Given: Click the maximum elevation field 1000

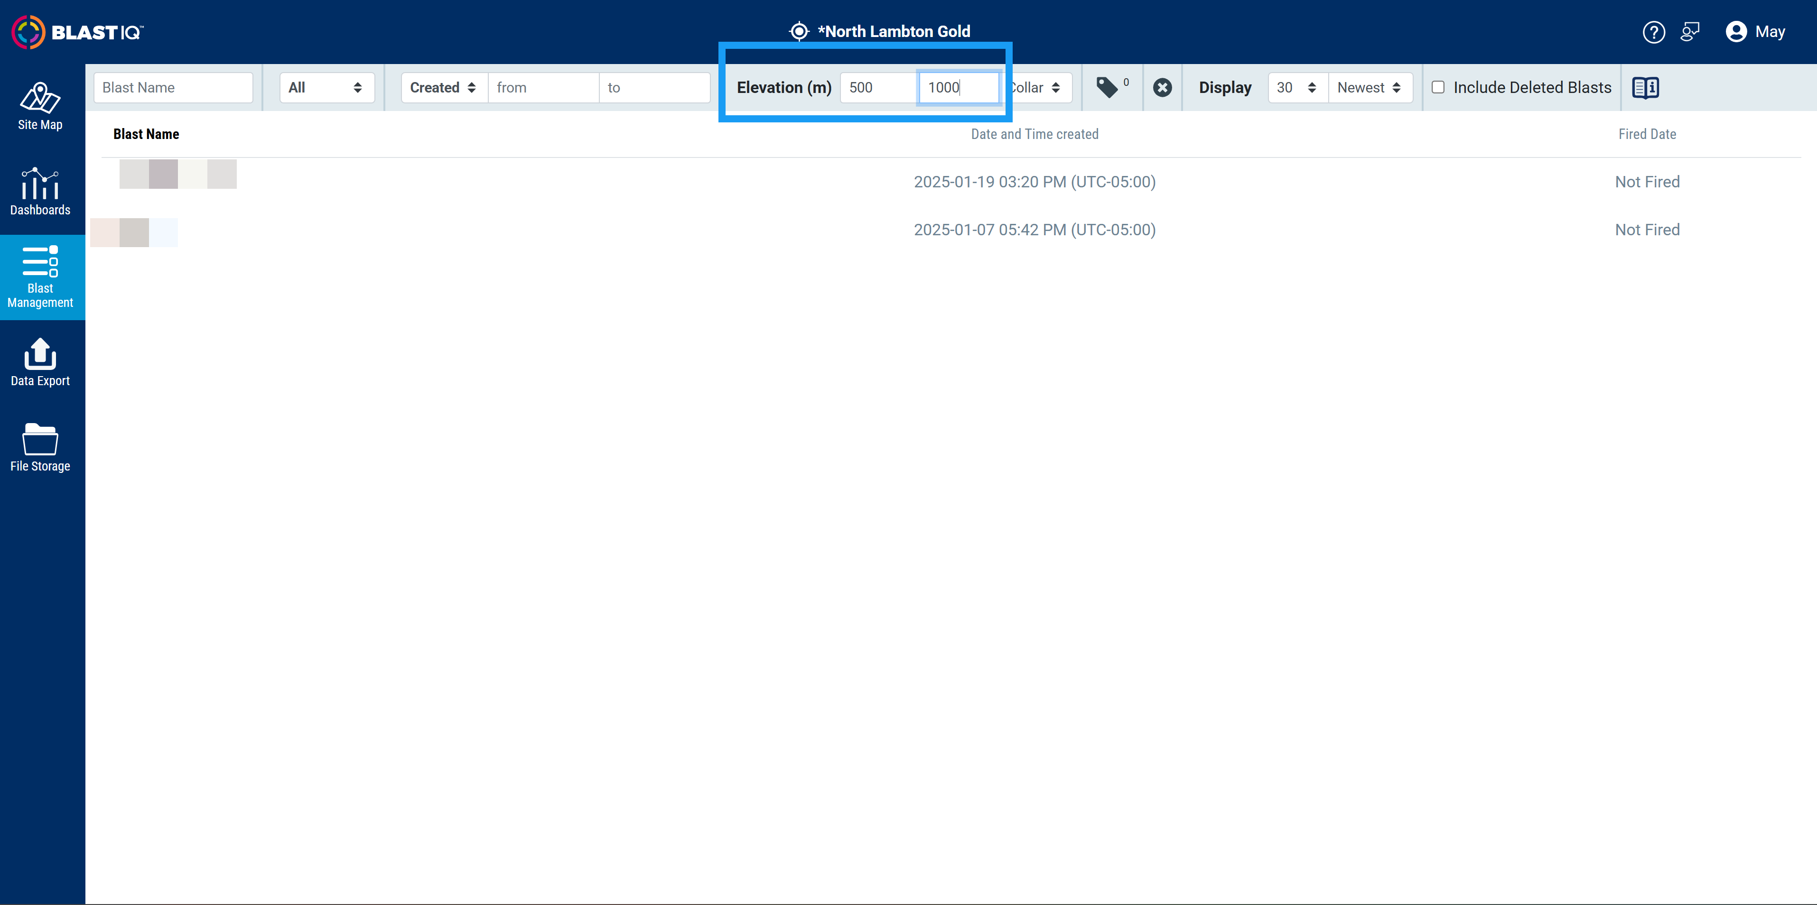Looking at the screenshot, I should pyautogui.click(x=959, y=87).
